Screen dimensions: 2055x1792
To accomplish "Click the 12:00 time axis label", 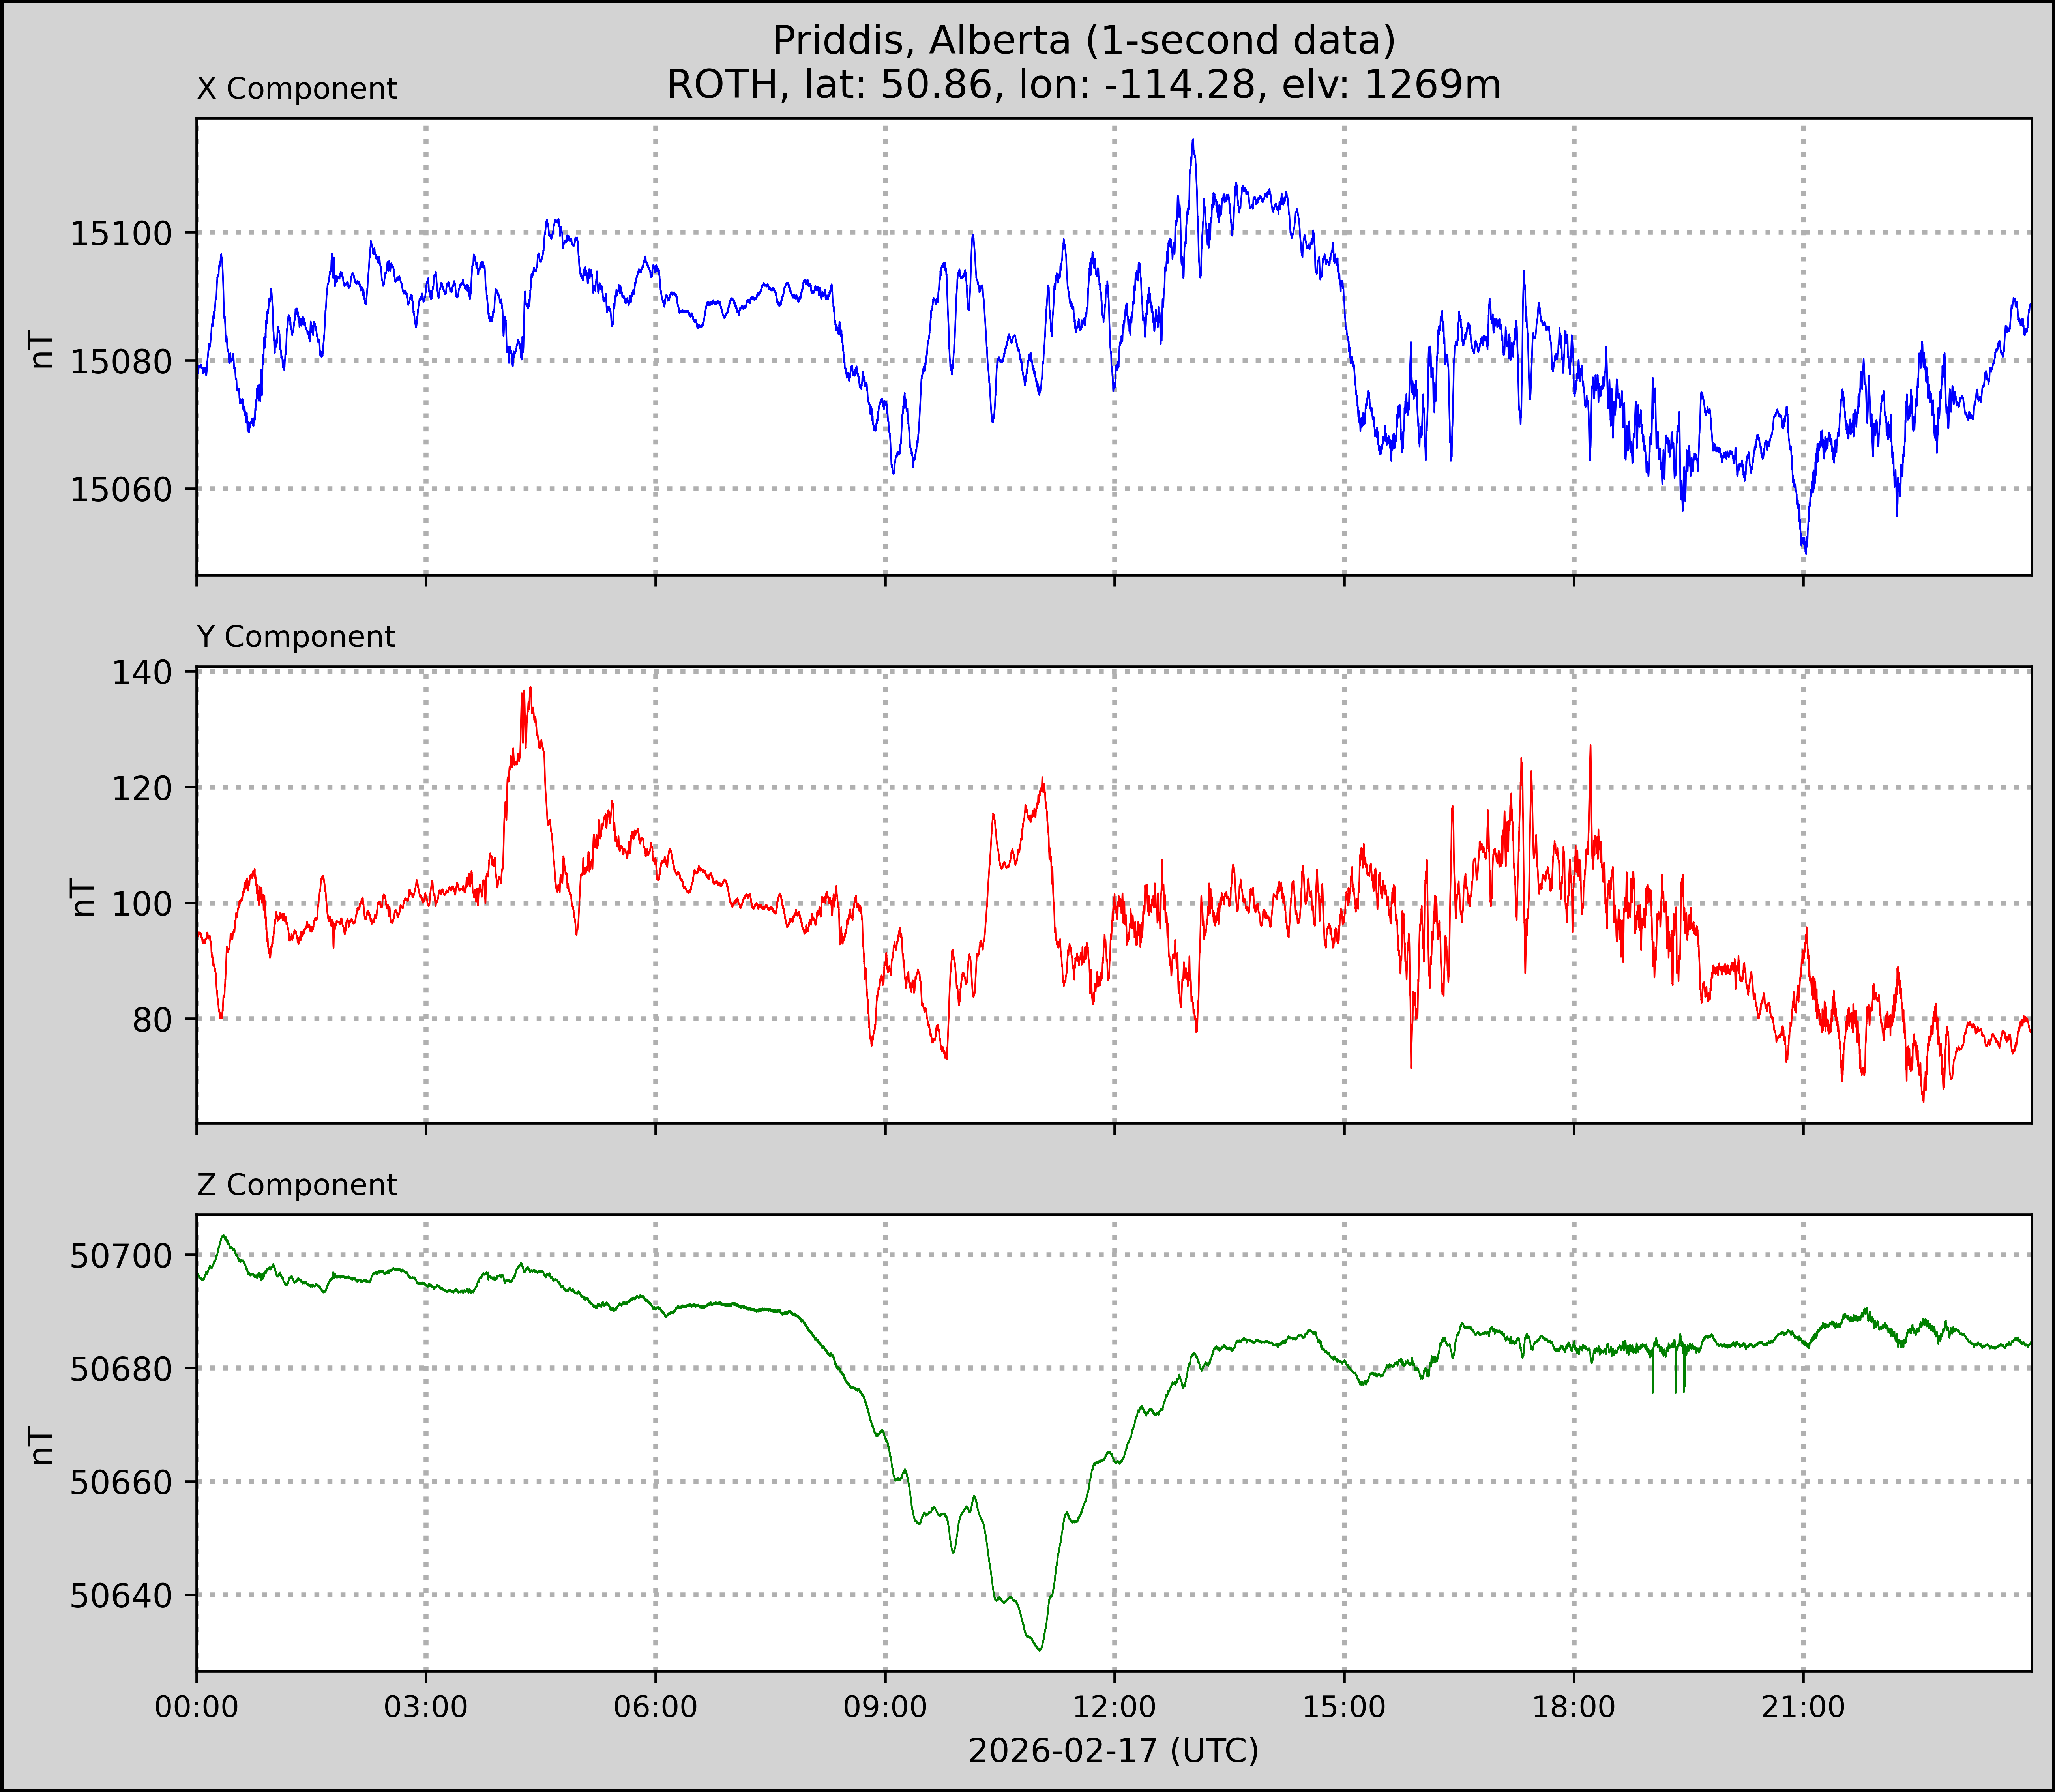I will point(1114,1707).
